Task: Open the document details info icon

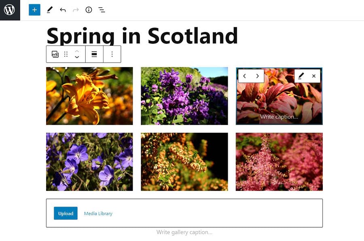Action: [x=89, y=10]
